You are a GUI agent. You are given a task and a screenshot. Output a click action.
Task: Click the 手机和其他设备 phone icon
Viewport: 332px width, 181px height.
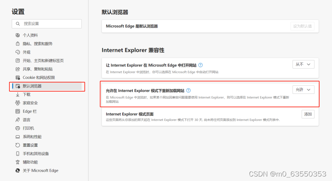(18, 154)
